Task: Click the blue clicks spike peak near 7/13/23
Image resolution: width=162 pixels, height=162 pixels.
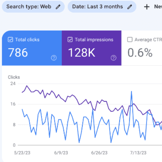Action: pyautogui.click(x=132, y=92)
